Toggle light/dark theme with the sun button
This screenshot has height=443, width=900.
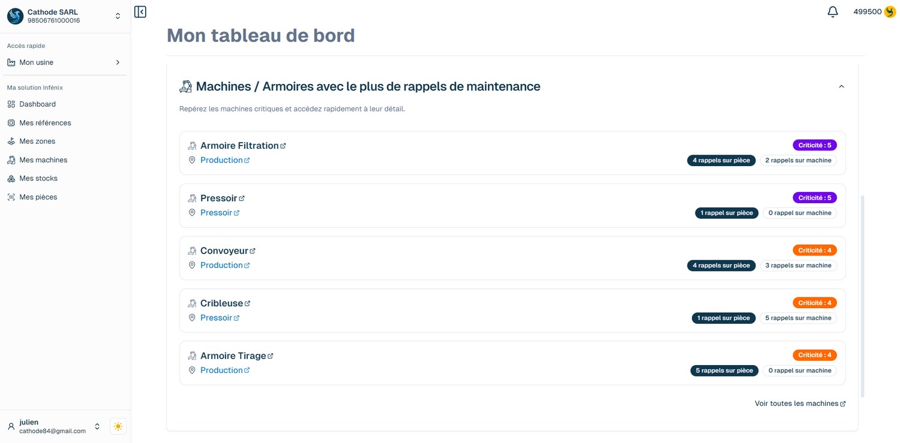(x=118, y=426)
